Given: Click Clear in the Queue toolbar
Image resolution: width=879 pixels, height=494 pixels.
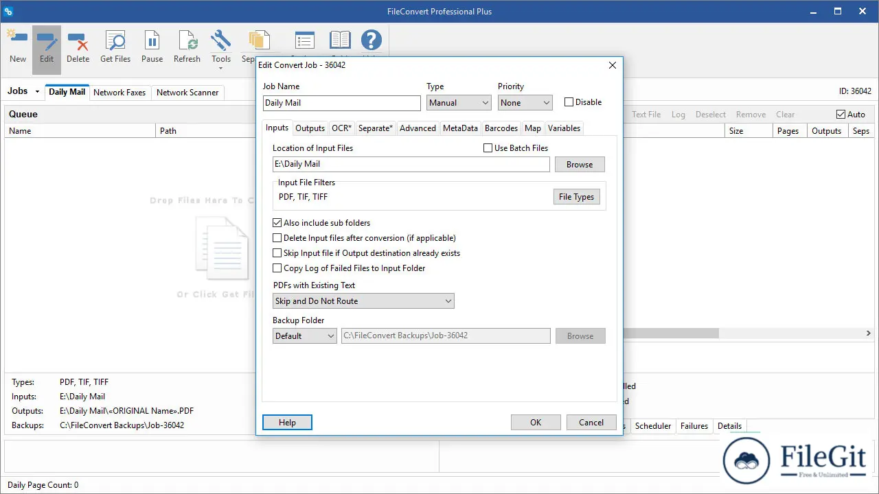Looking at the screenshot, I should pyautogui.click(x=786, y=115).
